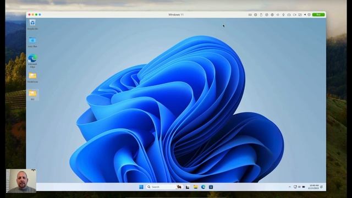
Task: Click the battery tray icon
Action: pyautogui.click(x=304, y=187)
